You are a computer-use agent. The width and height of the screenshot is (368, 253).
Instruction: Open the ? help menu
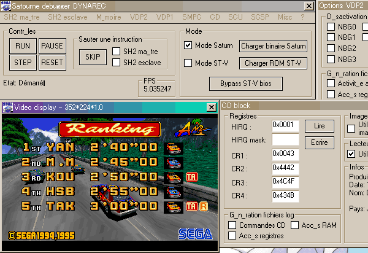[302, 17]
